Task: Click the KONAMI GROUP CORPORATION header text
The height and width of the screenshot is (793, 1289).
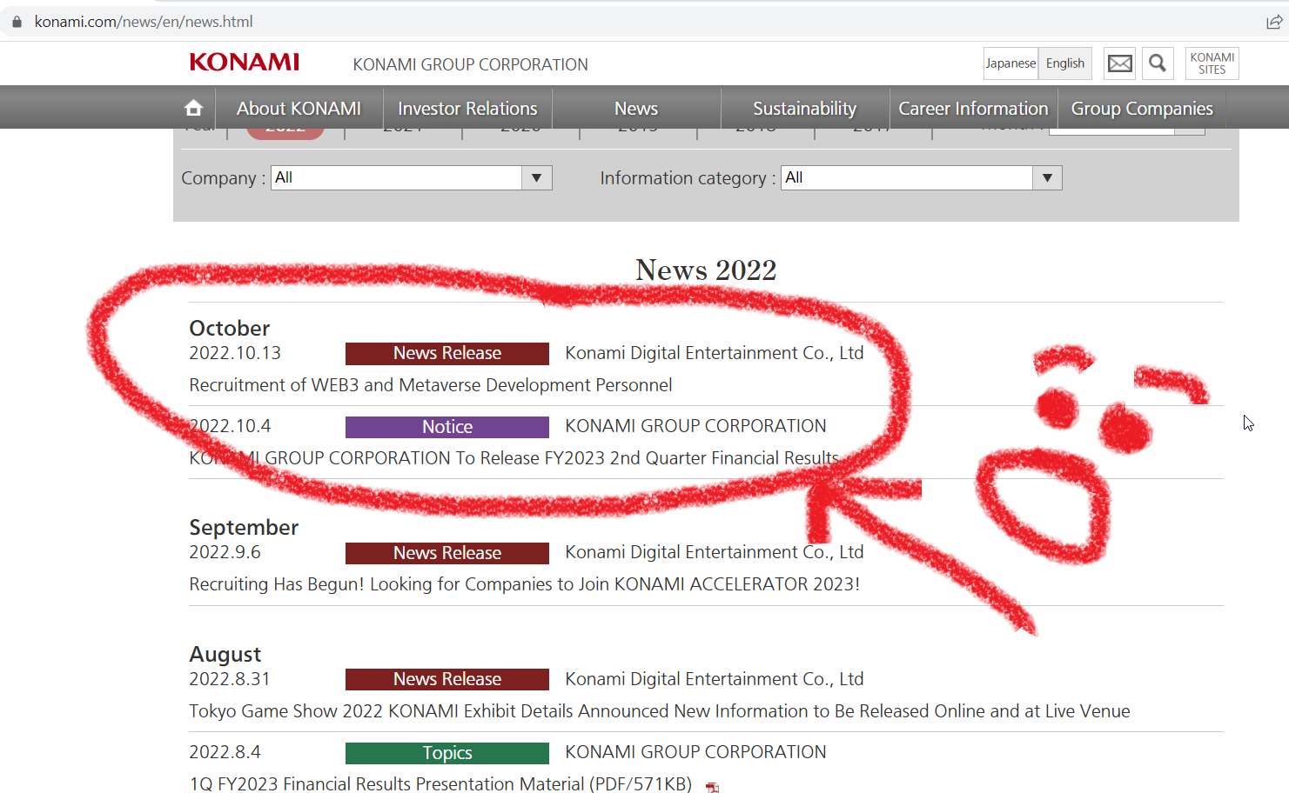Action: tap(471, 64)
